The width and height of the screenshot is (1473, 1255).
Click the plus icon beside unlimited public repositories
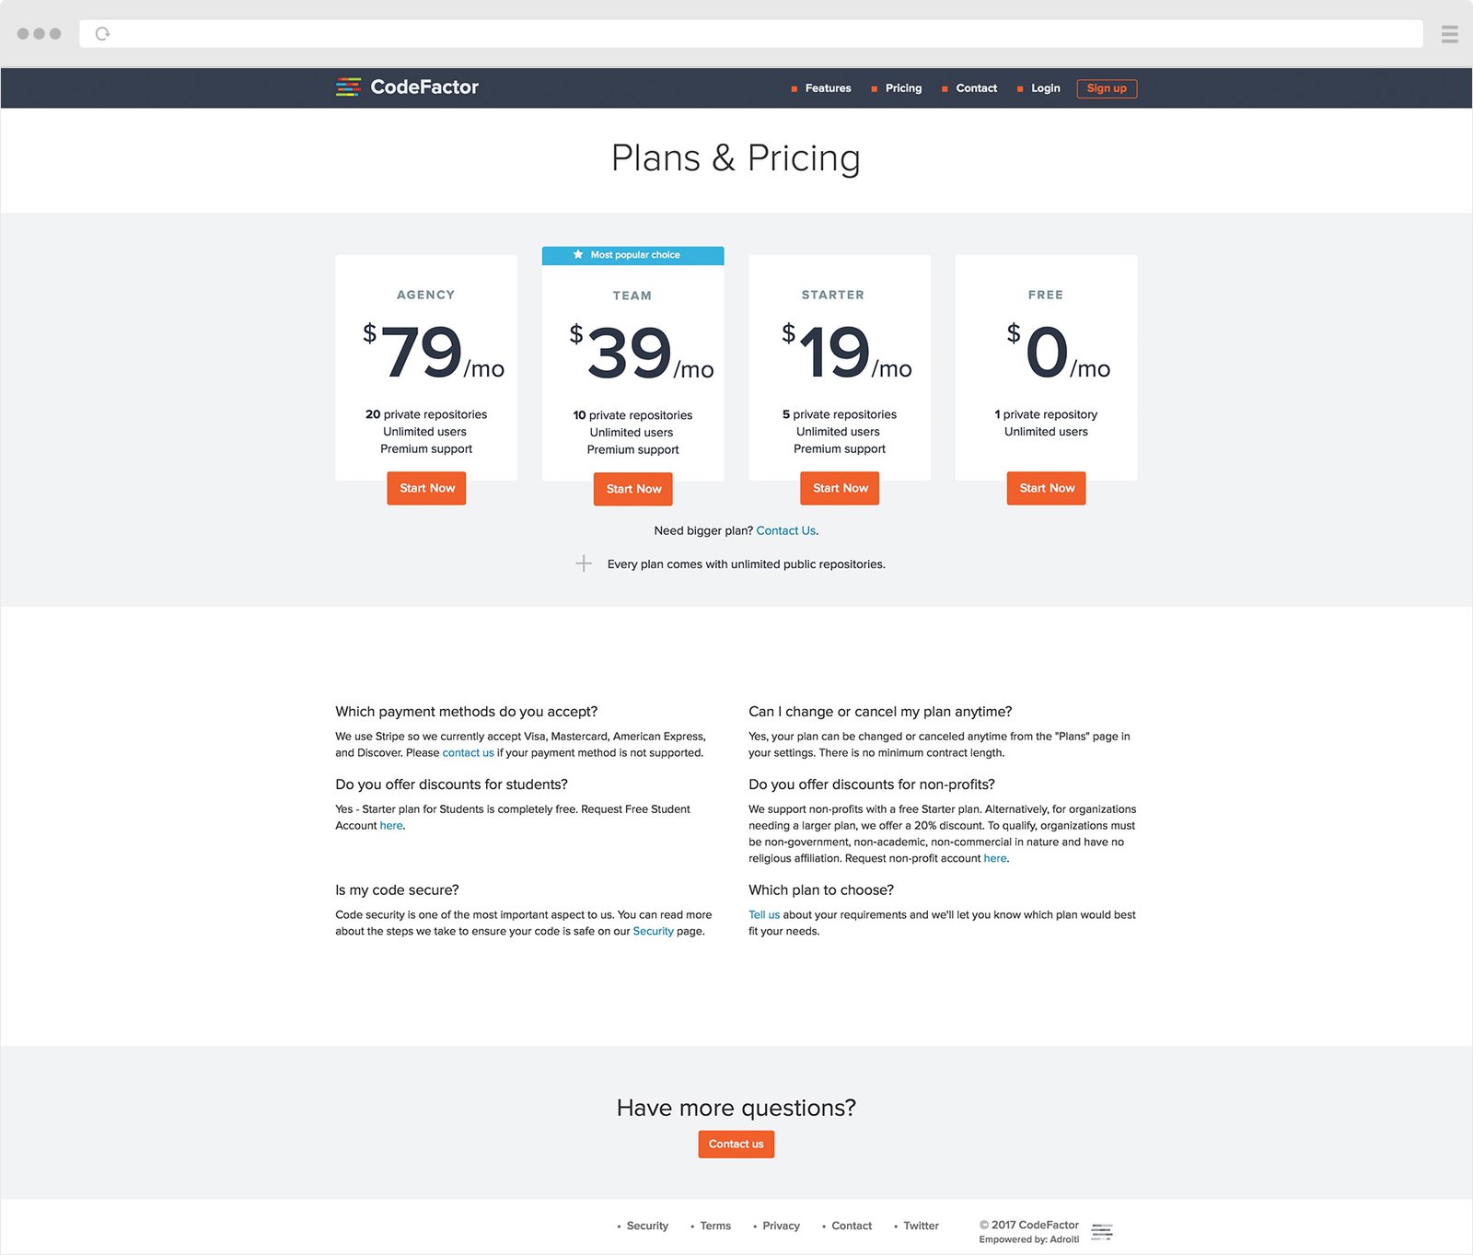click(x=584, y=564)
